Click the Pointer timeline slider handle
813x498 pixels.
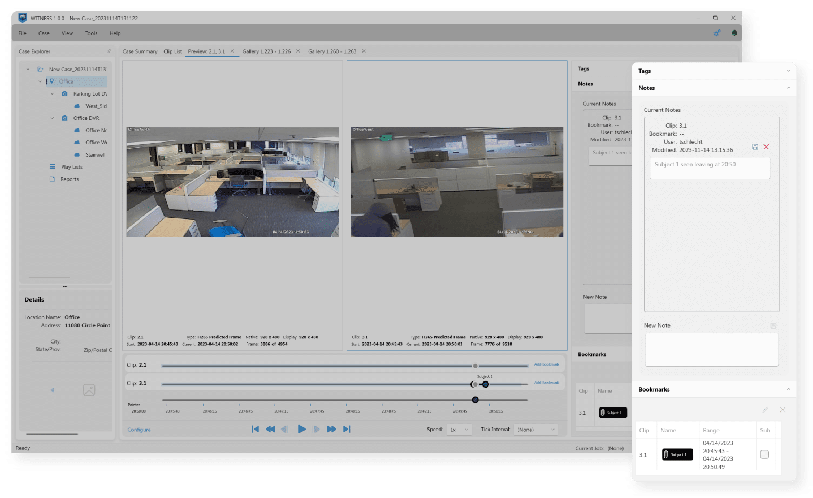click(475, 400)
